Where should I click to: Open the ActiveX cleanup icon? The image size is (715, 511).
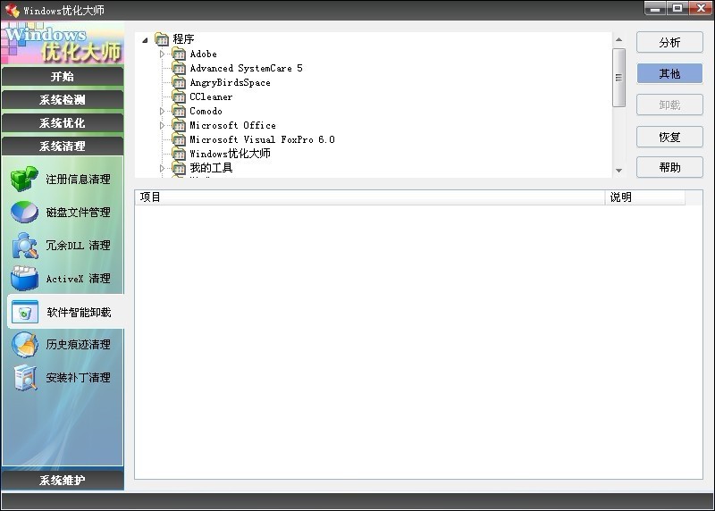coord(24,279)
